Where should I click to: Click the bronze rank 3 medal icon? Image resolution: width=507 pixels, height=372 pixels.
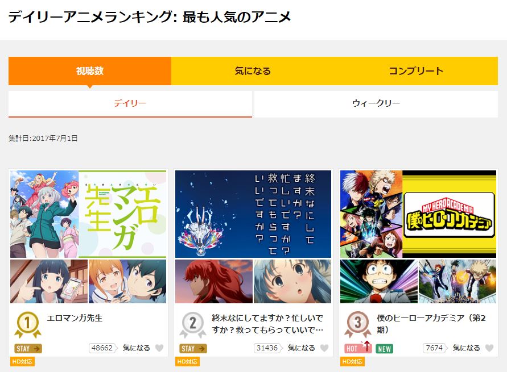pyautogui.click(x=357, y=324)
